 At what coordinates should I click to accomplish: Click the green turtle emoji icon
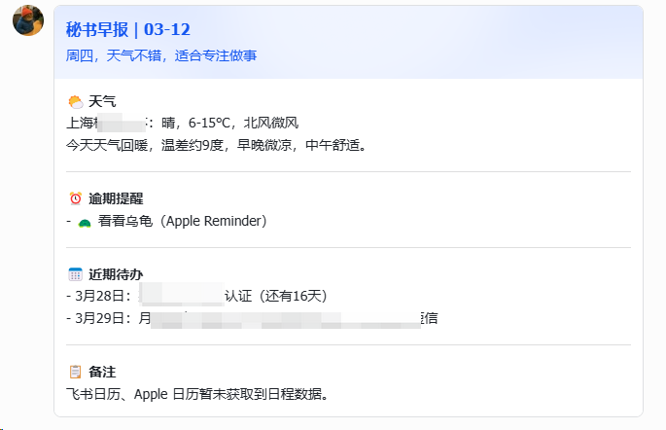pos(85,222)
